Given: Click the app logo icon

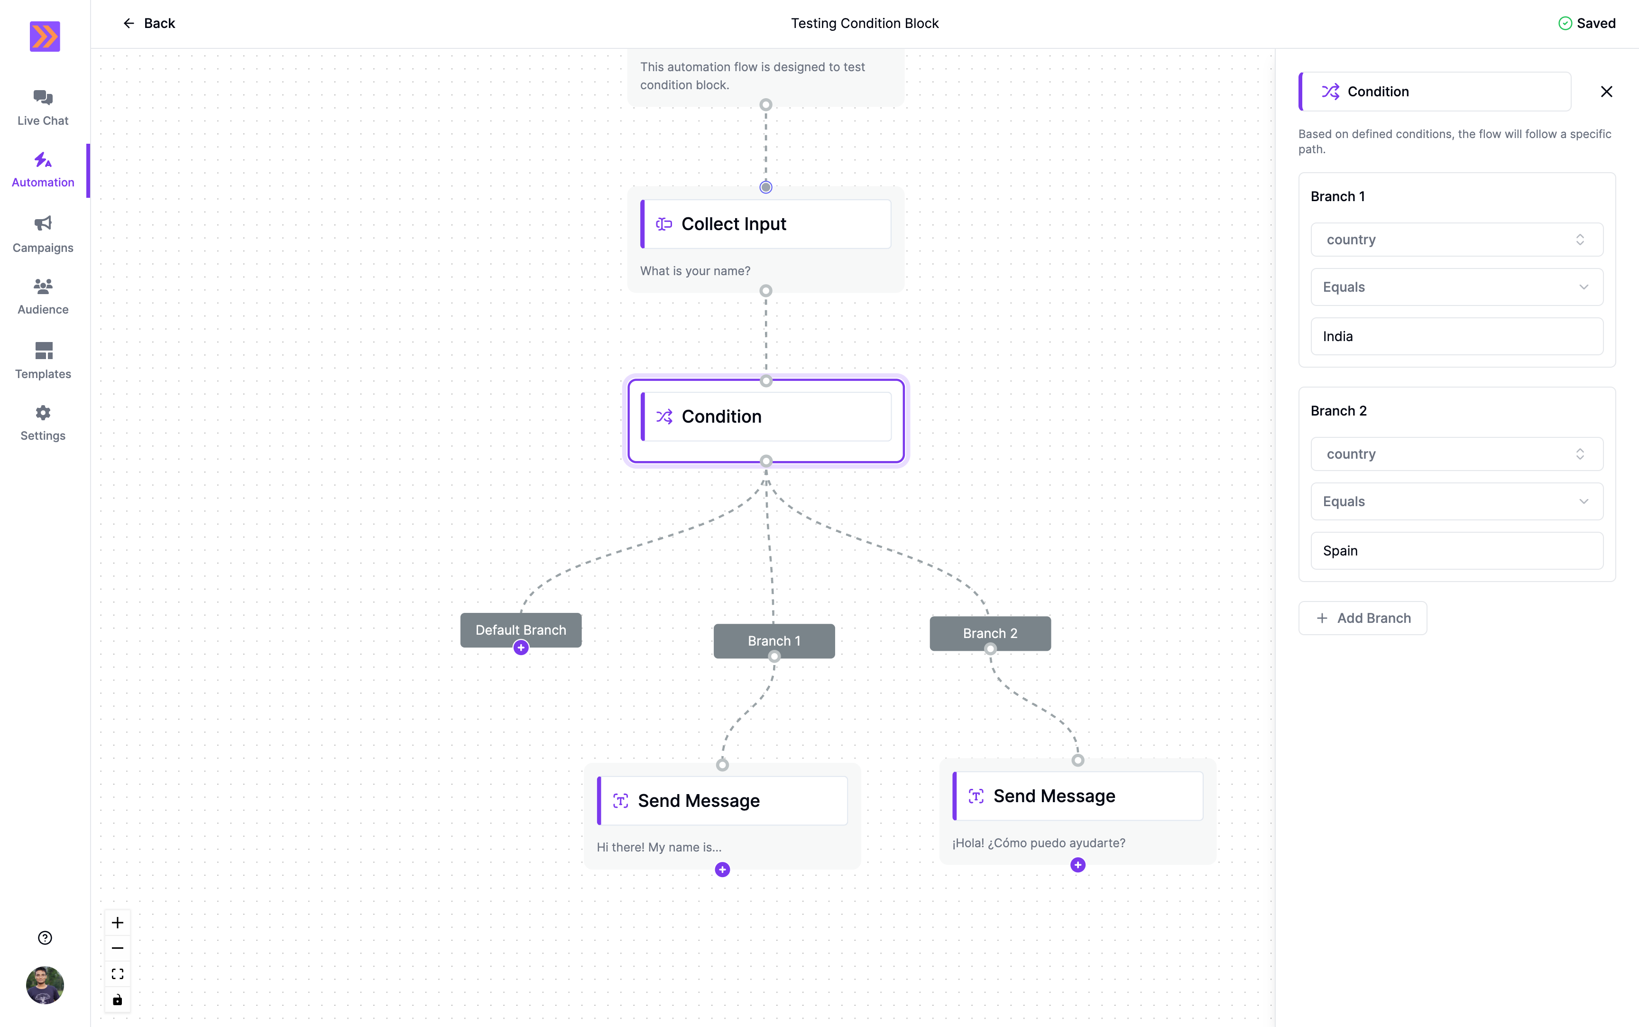Looking at the screenshot, I should [x=45, y=37].
